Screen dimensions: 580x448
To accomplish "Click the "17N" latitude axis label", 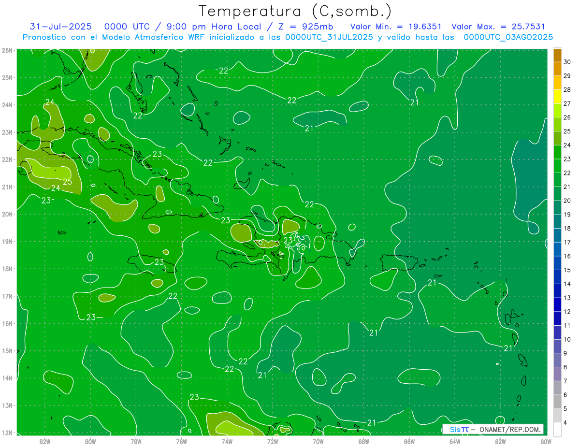I will [7, 296].
